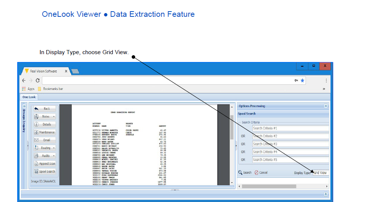Click into Search Criteria #5 field
The height and width of the screenshot is (202, 369).
click(x=290, y=160)
